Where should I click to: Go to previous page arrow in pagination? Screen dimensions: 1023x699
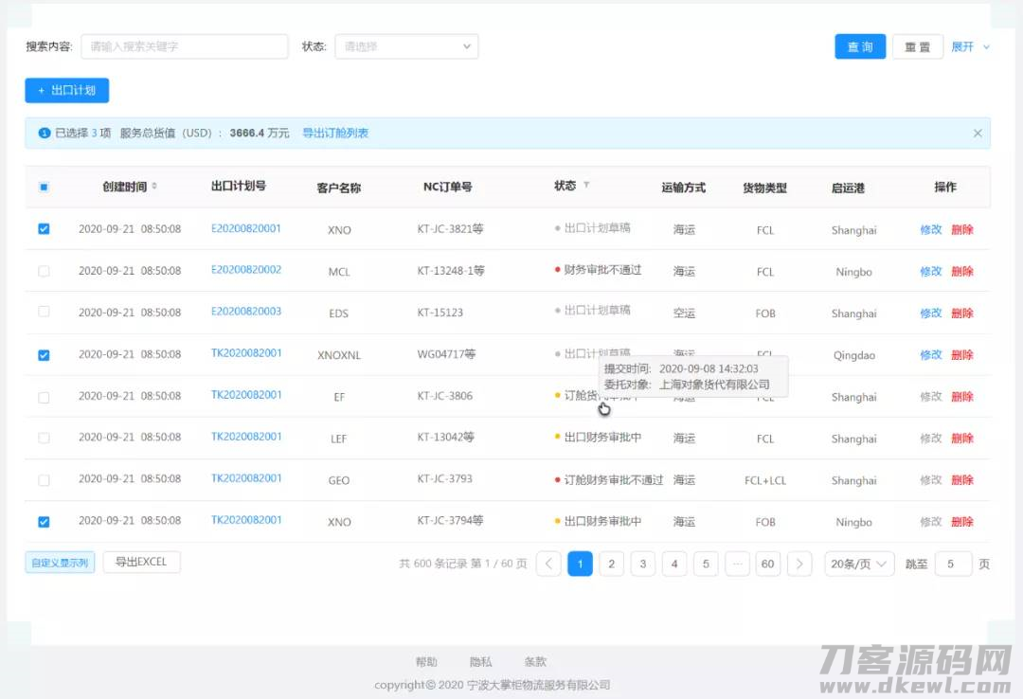pyautogui.click(x=548, y=564)
